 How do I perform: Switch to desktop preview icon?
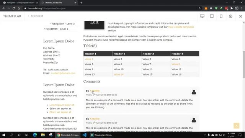coord(202,16)
